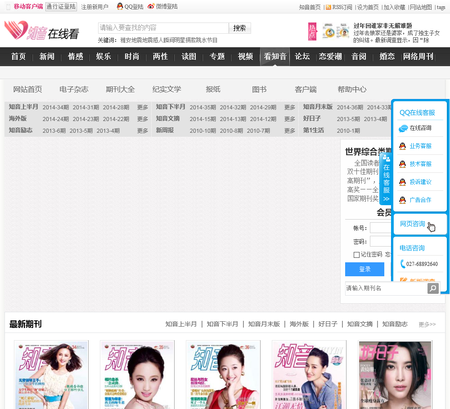Click the phone icon beside 027-68892640
Screen dimensions: 450x409
point(403,264)
